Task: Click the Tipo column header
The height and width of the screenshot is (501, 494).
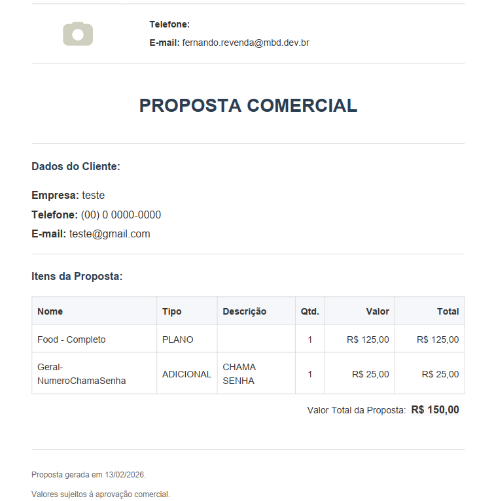Action: pos(172,311)
